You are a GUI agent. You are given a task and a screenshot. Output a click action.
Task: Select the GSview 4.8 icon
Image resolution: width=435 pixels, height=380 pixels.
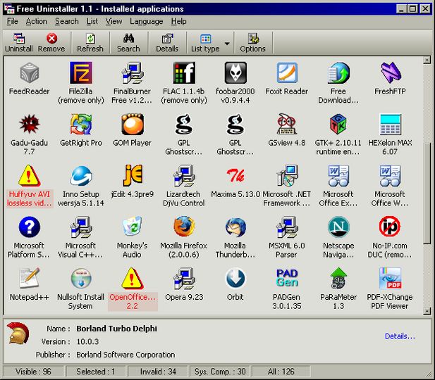tap(287, 124)
